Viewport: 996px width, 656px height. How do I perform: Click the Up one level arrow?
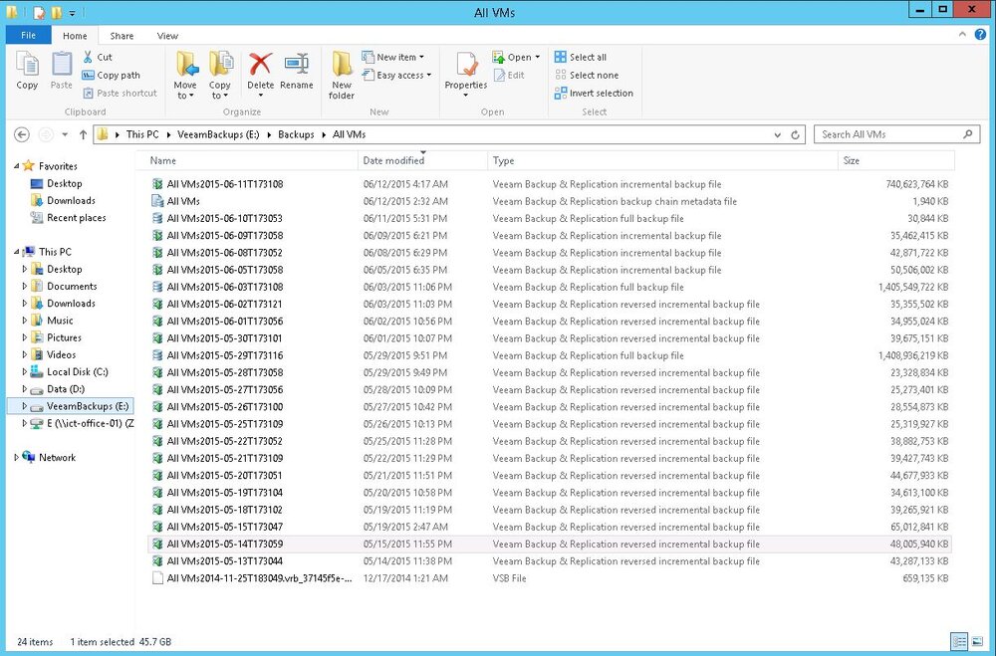(84, 134)
